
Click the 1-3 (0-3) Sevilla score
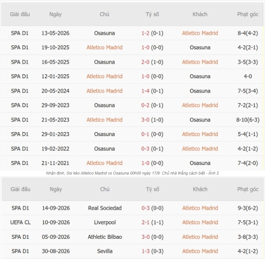coord(153,251)
